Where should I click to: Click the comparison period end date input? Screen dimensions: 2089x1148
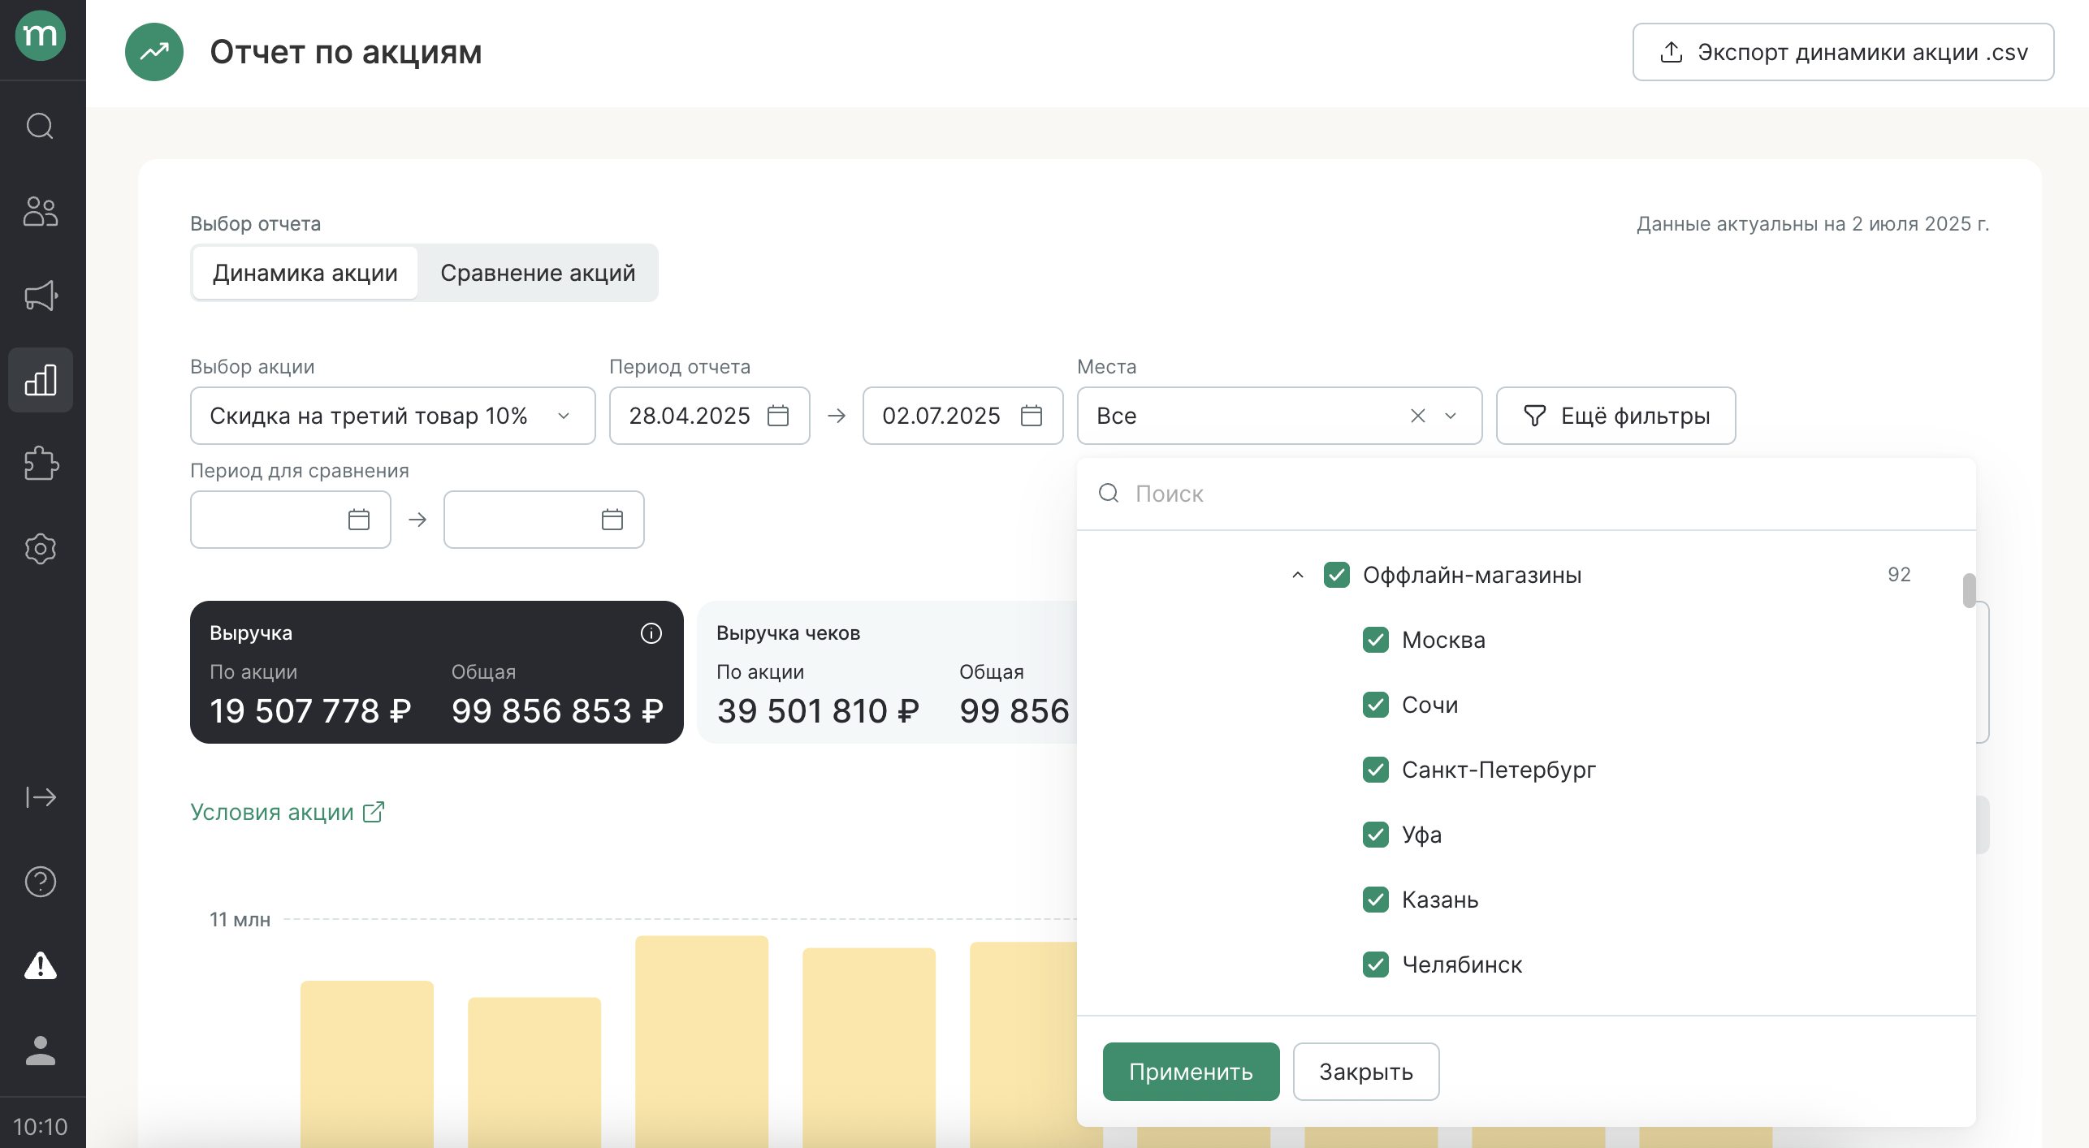[x=544, y=520]
